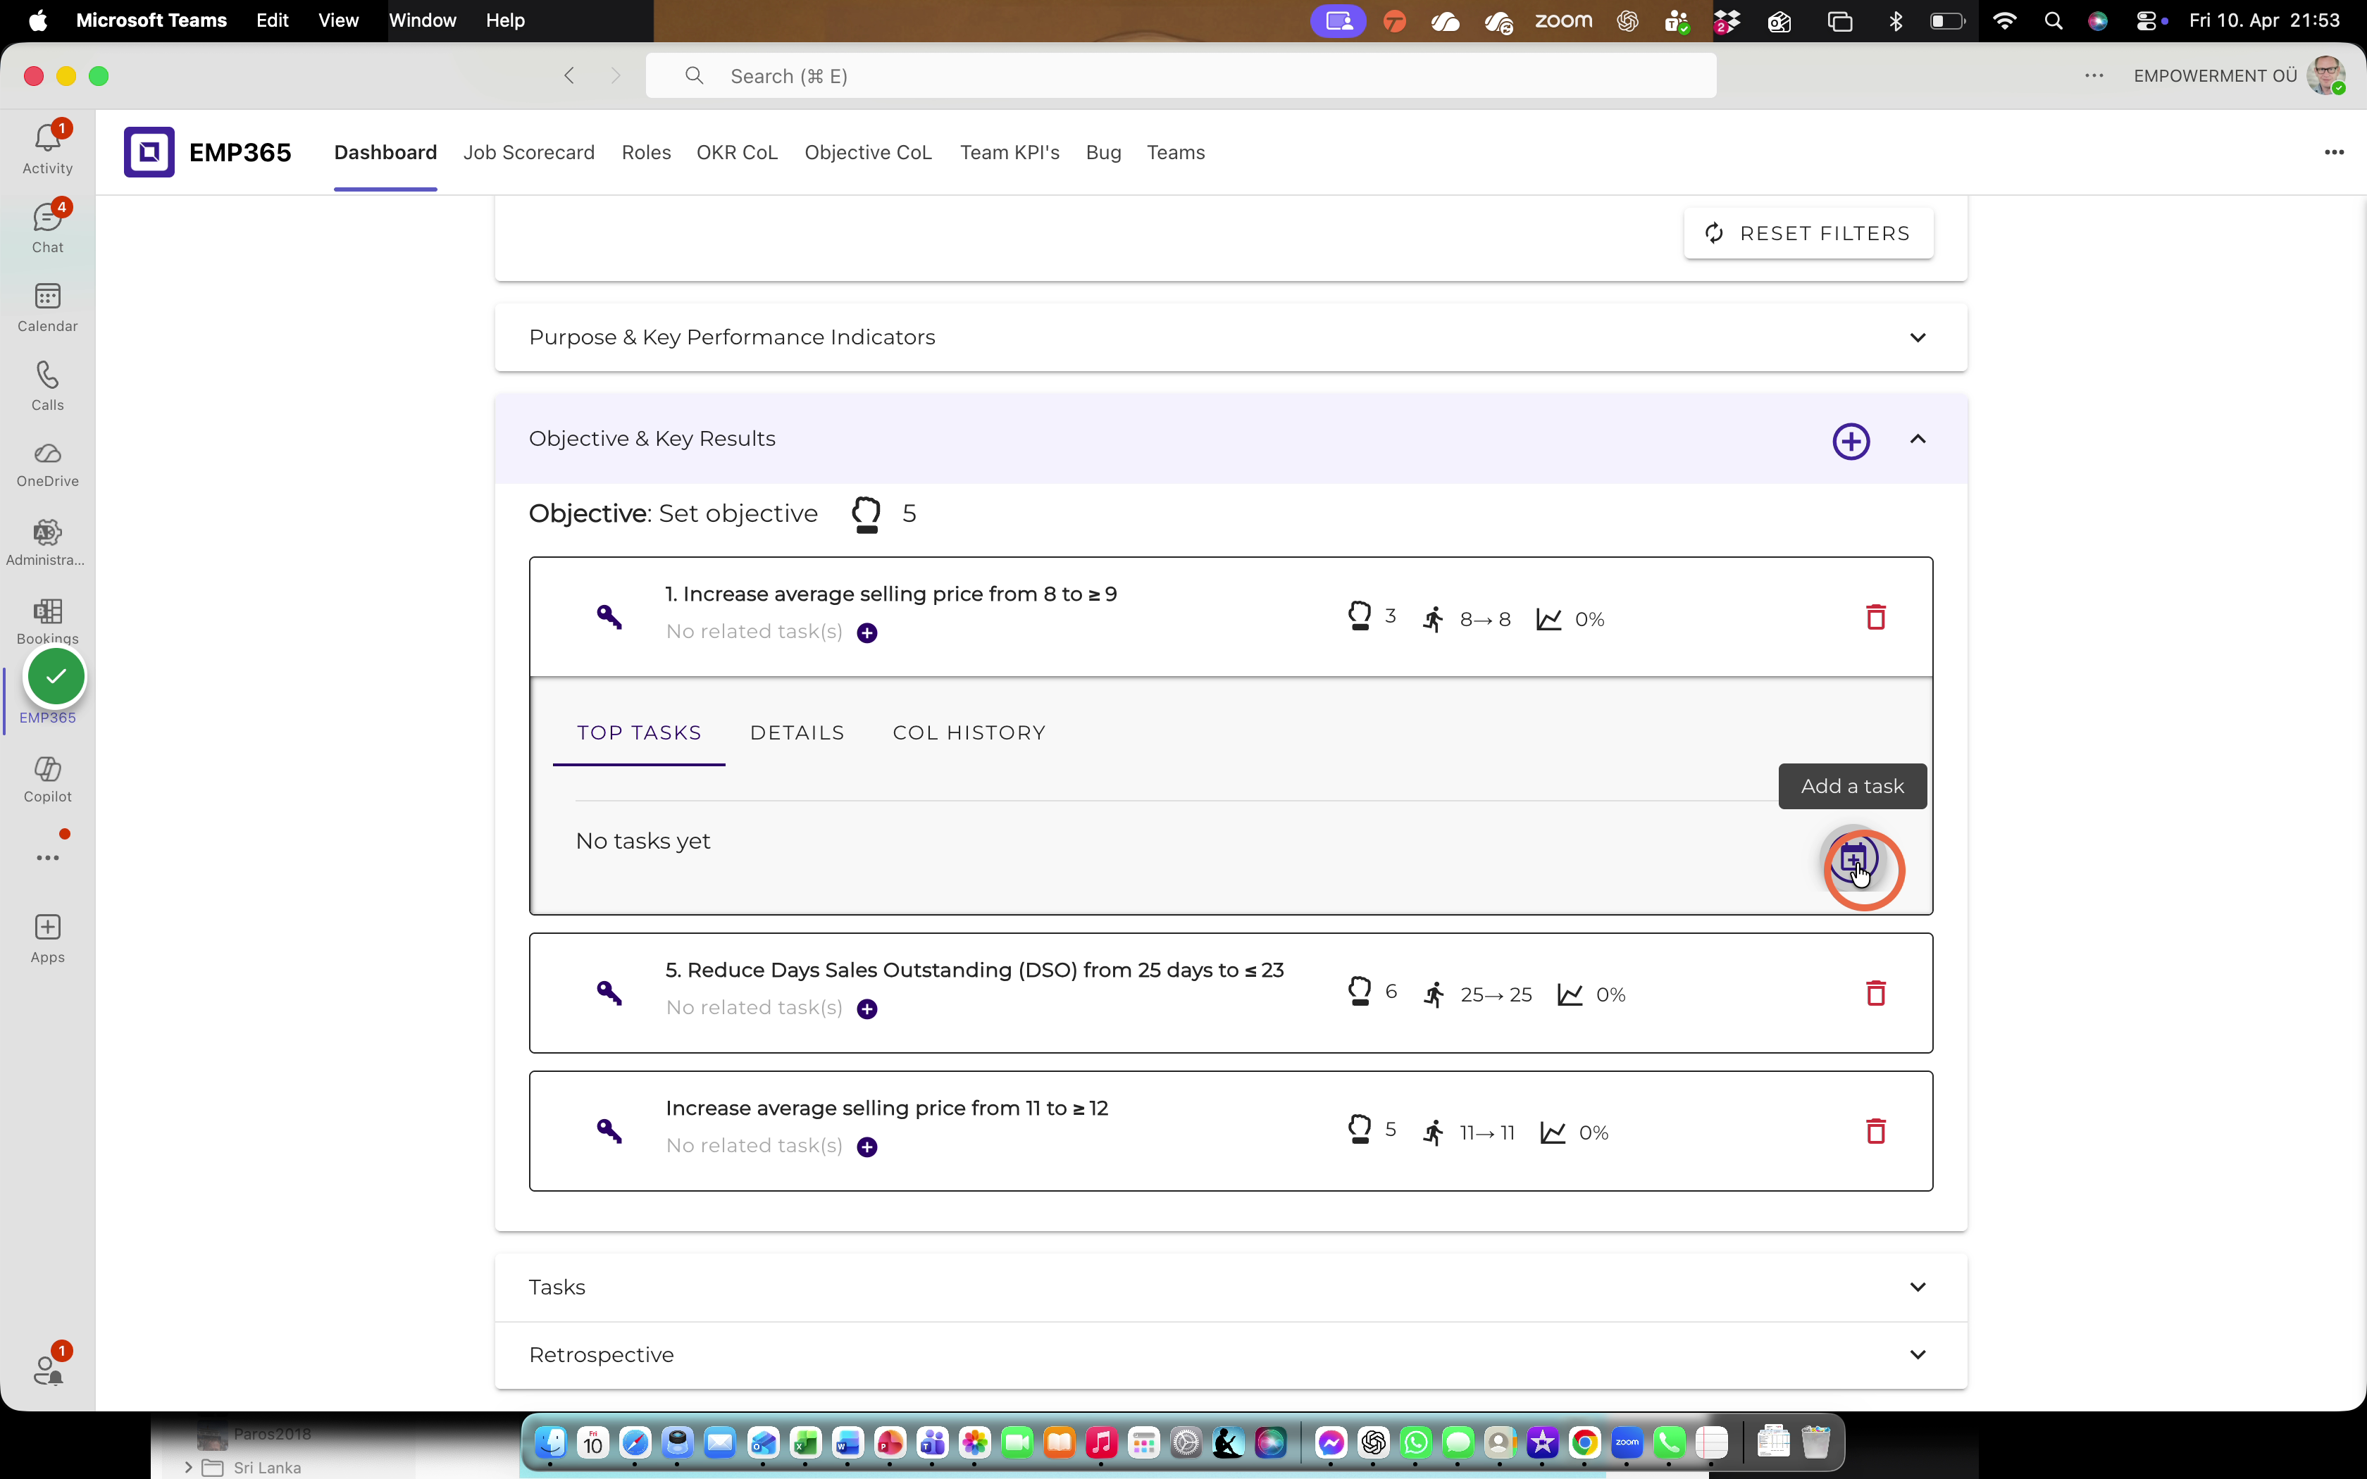The height and width of the screenshot is (1479, 2367).
Task: Expand Purpose & Key Performance Indicators section
Action: pyautogui.click(x=1917, y=337)
